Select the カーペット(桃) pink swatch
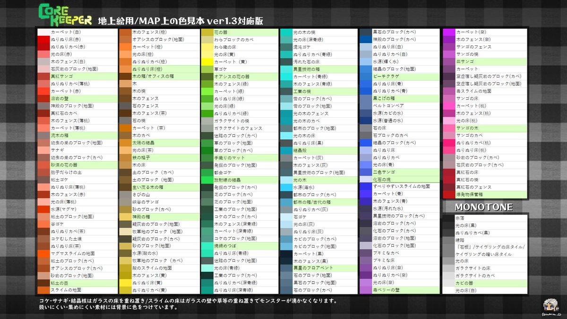 [x=449, y=106]
